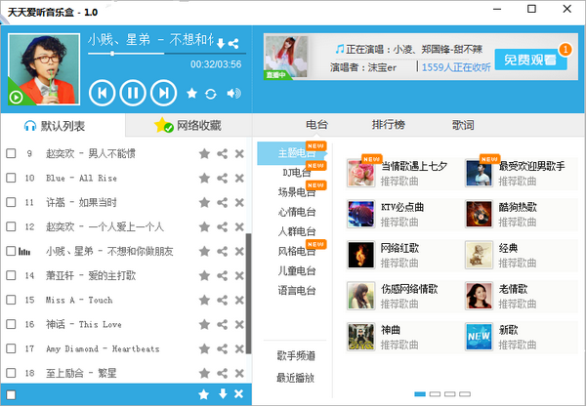Pause the current song
Image resolution: width=587 pixels, height=407 pixels.
click(x=132, y=93)
